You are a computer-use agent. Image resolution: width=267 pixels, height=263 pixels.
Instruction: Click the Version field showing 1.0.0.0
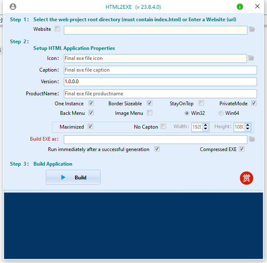pos(160,82)
